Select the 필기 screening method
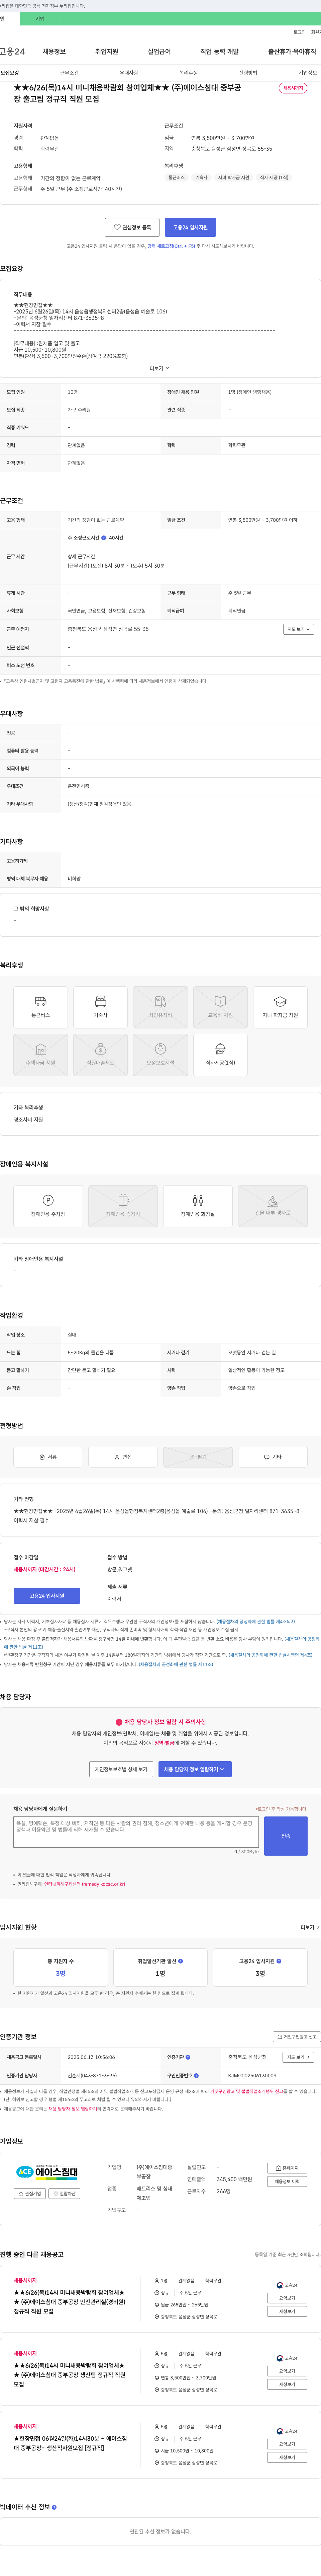The width and height of the screenshot is (321, 2576). pos(198,1457)
